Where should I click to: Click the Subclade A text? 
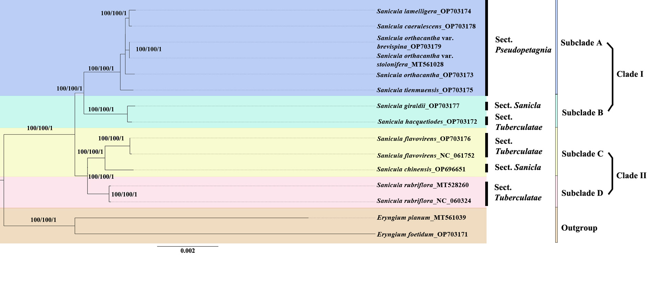[581, 43]
